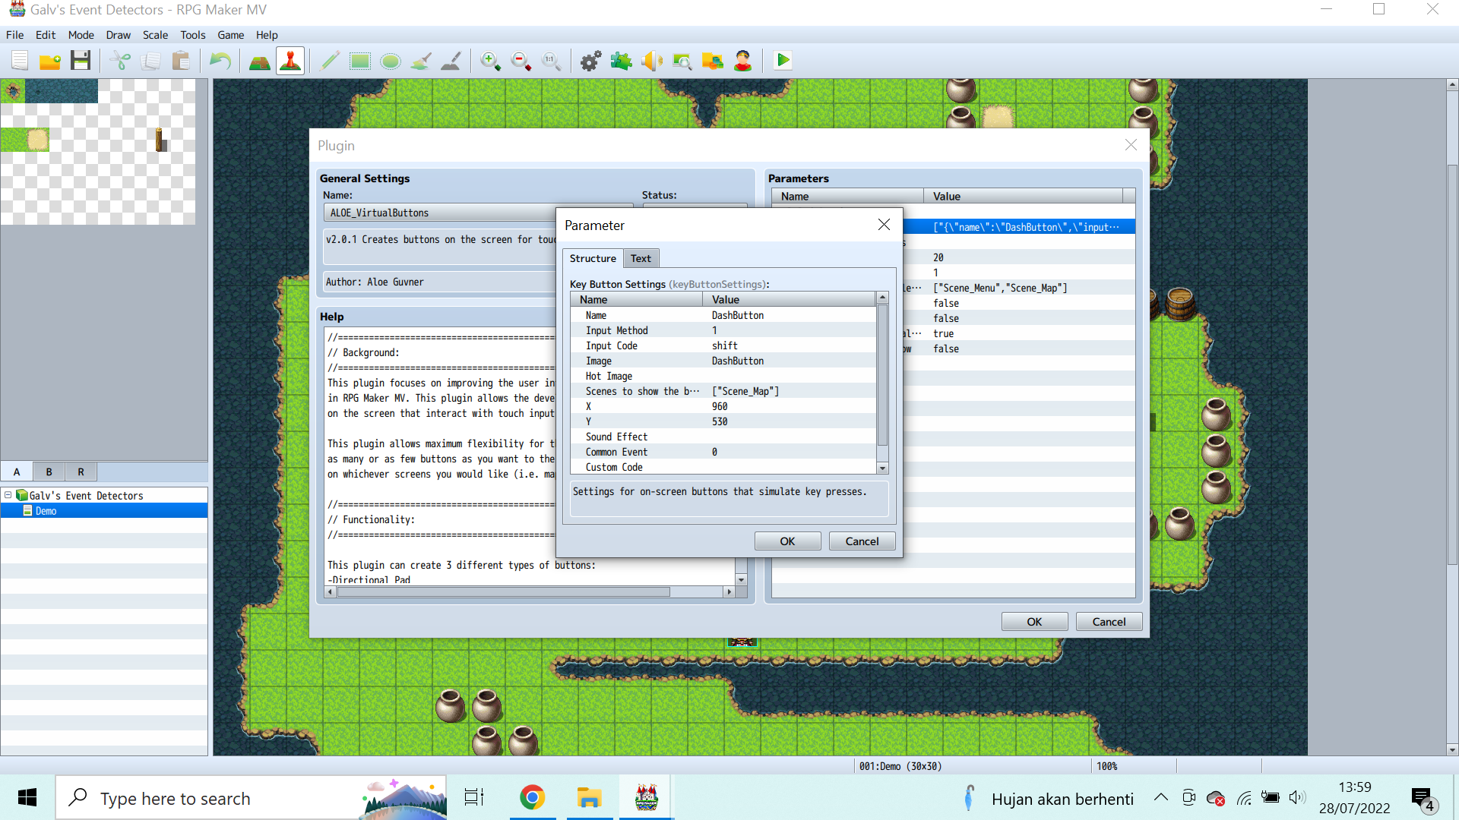Click the Cut scissors icon

[120, 61]
